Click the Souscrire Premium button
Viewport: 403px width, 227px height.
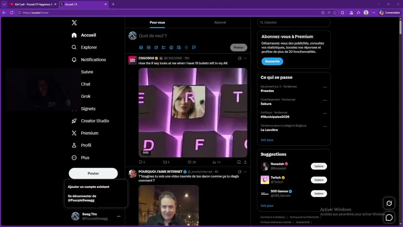click(272, 61)
